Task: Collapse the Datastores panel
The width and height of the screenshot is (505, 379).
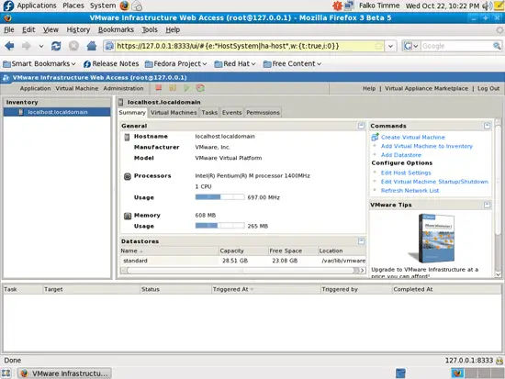Action: coord(361,240)
